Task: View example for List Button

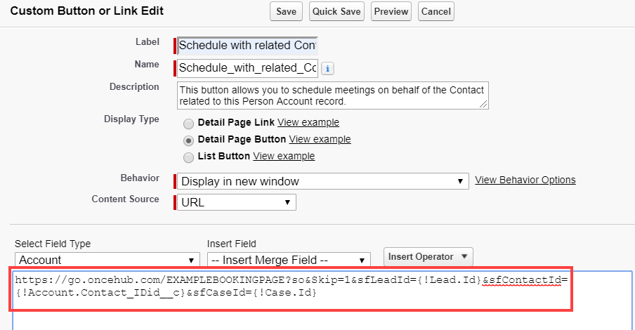Action: coord(284,156)
